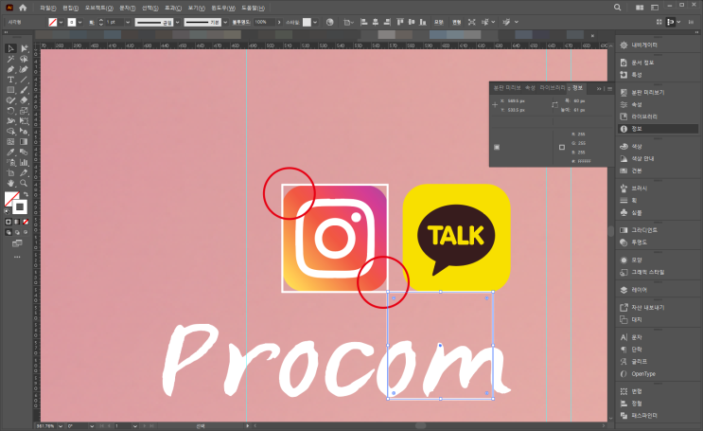Click the Fill color swatch in toolbox

pyautogui.click(x=11, y=199)
